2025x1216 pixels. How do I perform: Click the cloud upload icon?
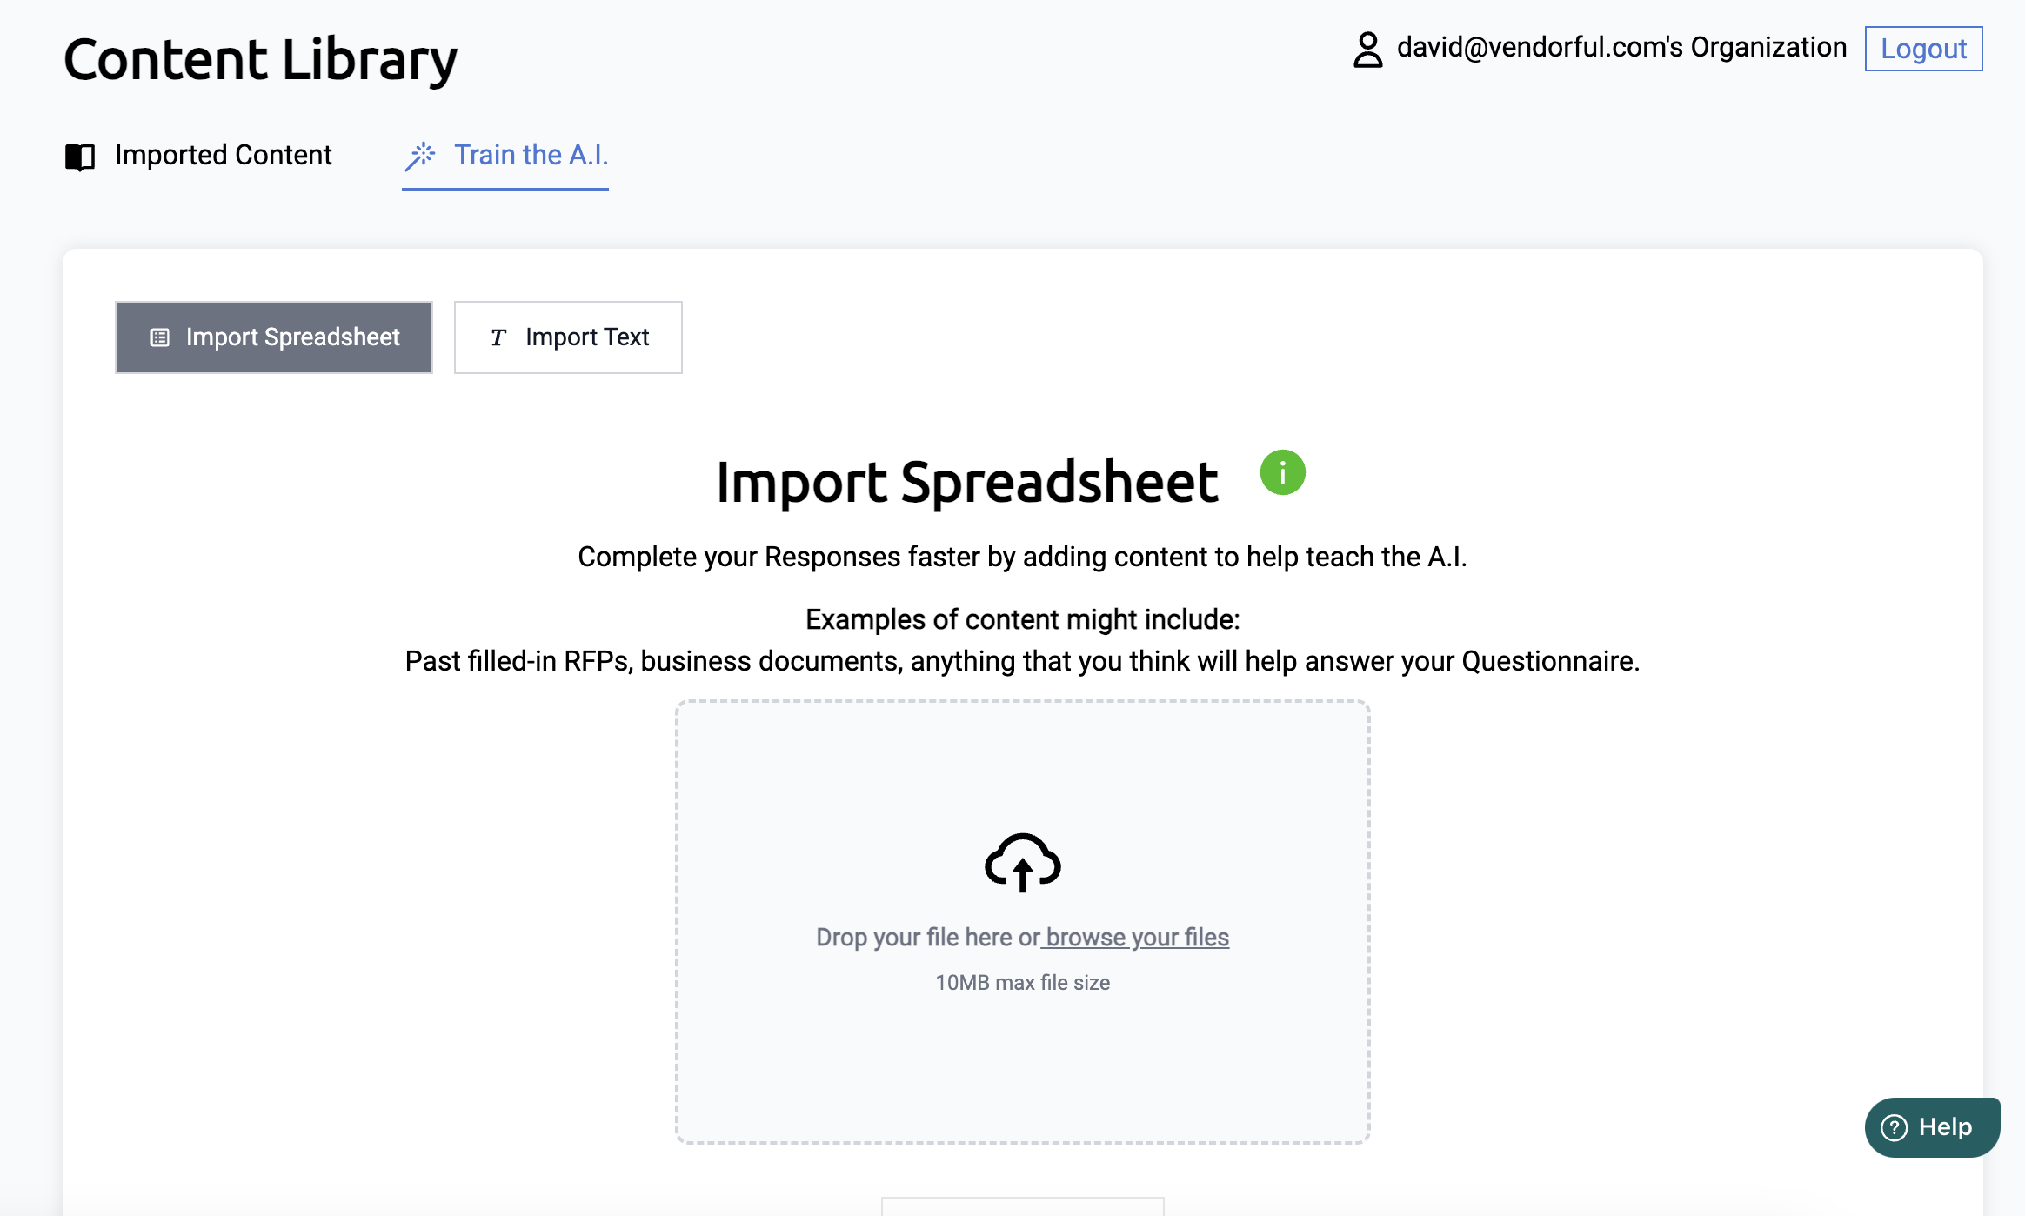pos(1022,862)
